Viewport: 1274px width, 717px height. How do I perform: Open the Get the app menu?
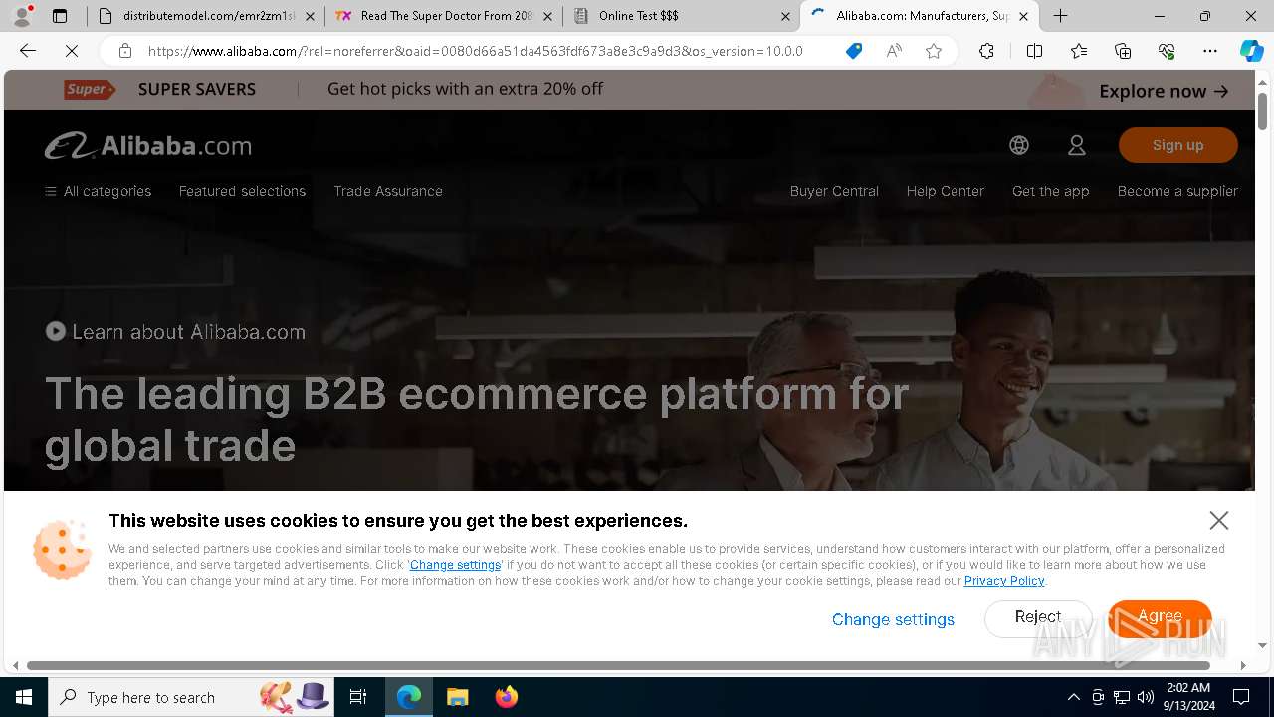point(1050,191)
